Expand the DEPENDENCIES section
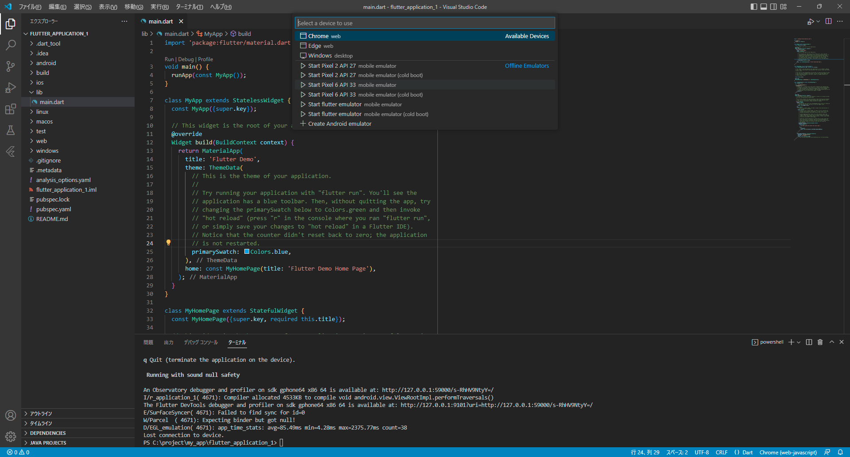 tap(48, 433)
